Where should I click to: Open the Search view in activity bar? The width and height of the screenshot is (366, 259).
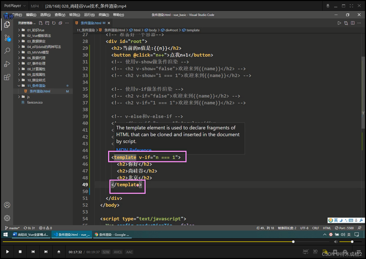(7, 51)
